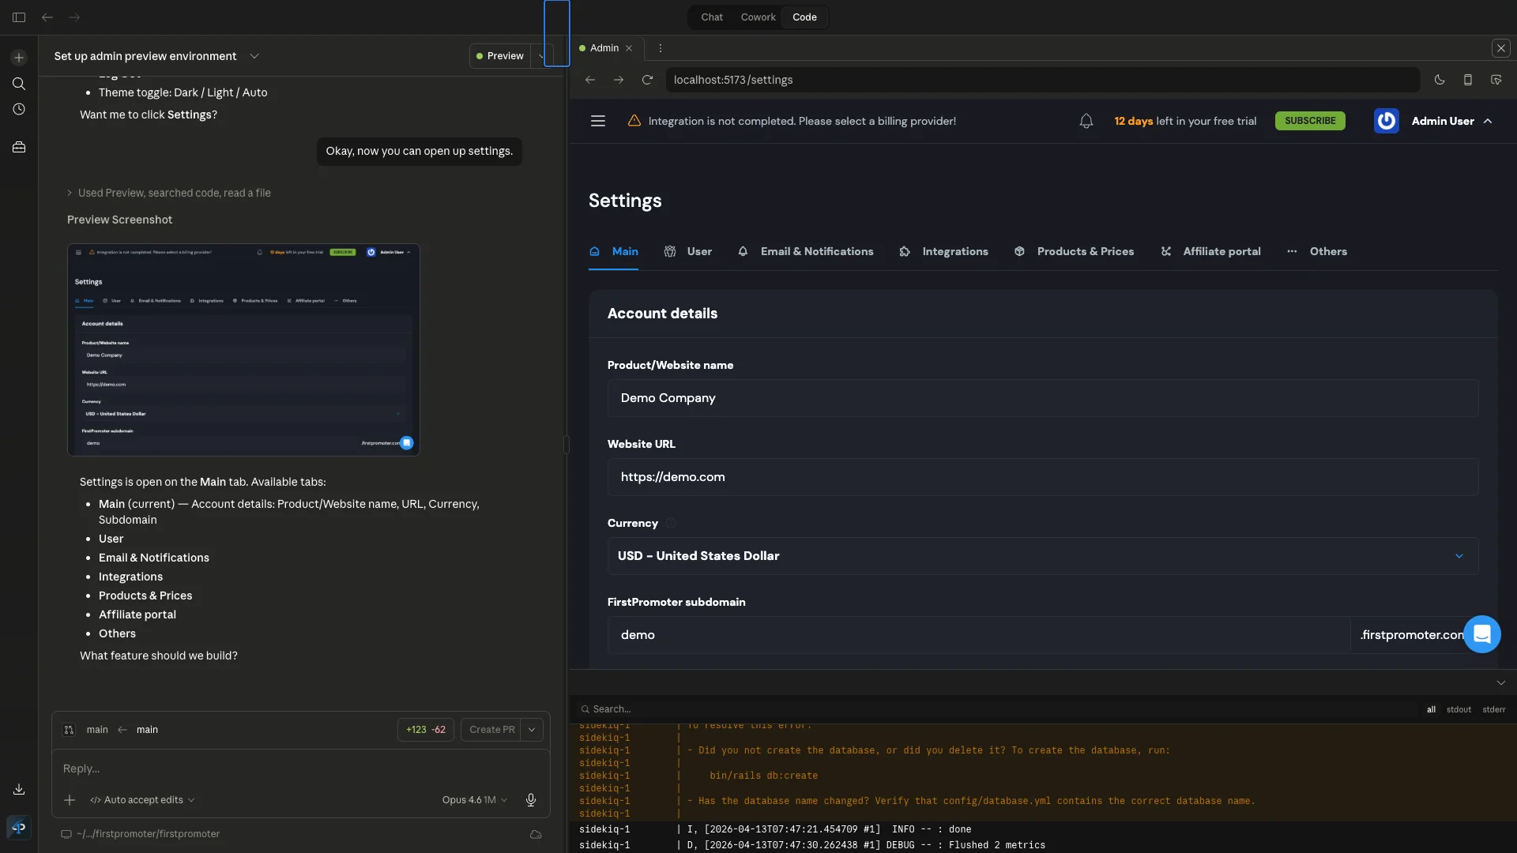Switch to the Cowork tab
This screenshot has height=853, width=1517.
click(758, 17)
